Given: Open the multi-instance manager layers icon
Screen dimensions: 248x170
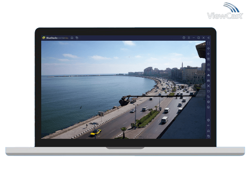Looking at the screenshot, I should point(208,102).
